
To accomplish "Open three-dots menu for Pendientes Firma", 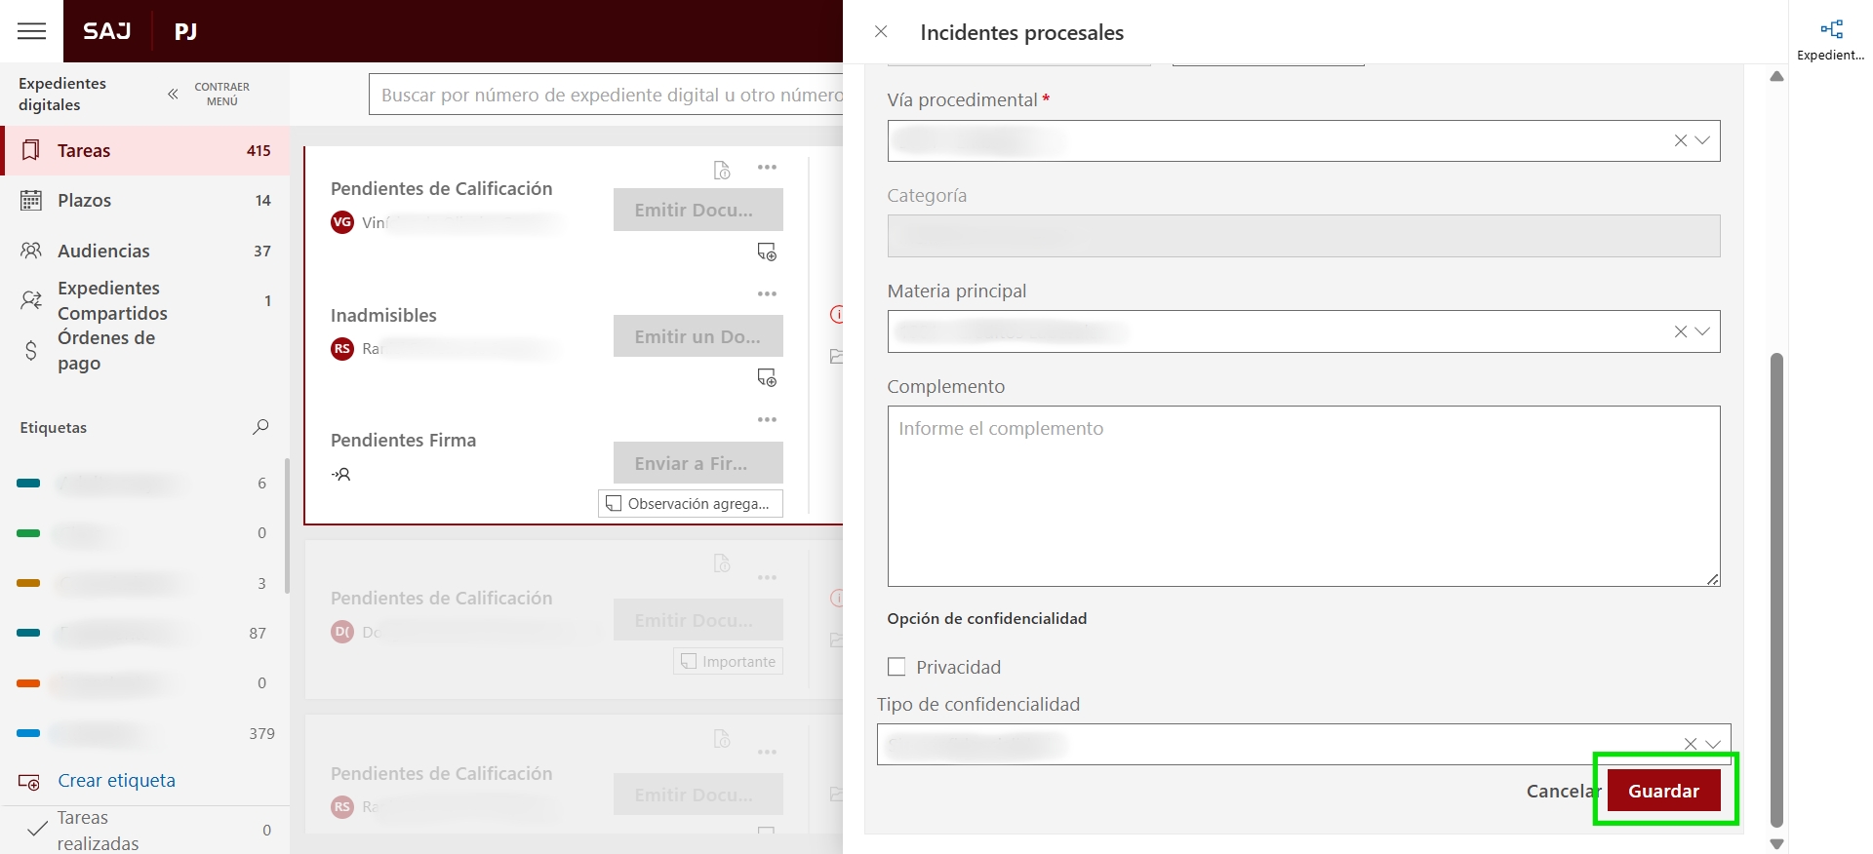I will point(767,419).
